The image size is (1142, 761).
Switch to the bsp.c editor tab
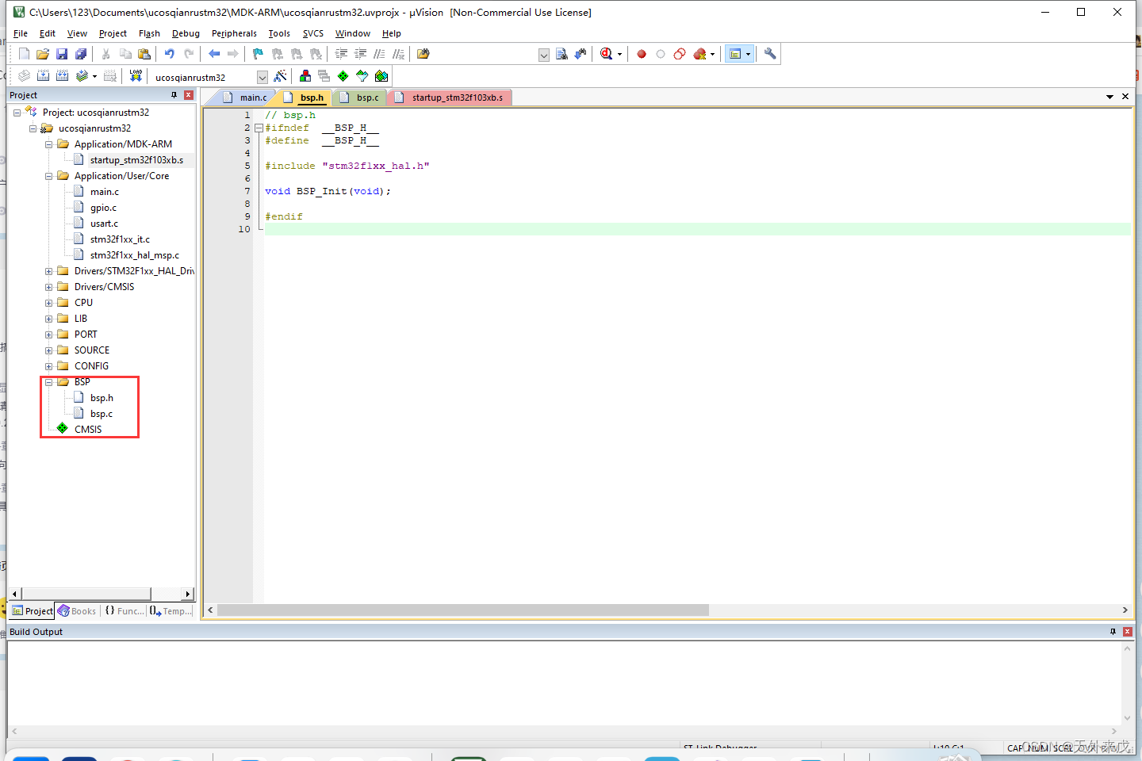[x=366, y=97]
